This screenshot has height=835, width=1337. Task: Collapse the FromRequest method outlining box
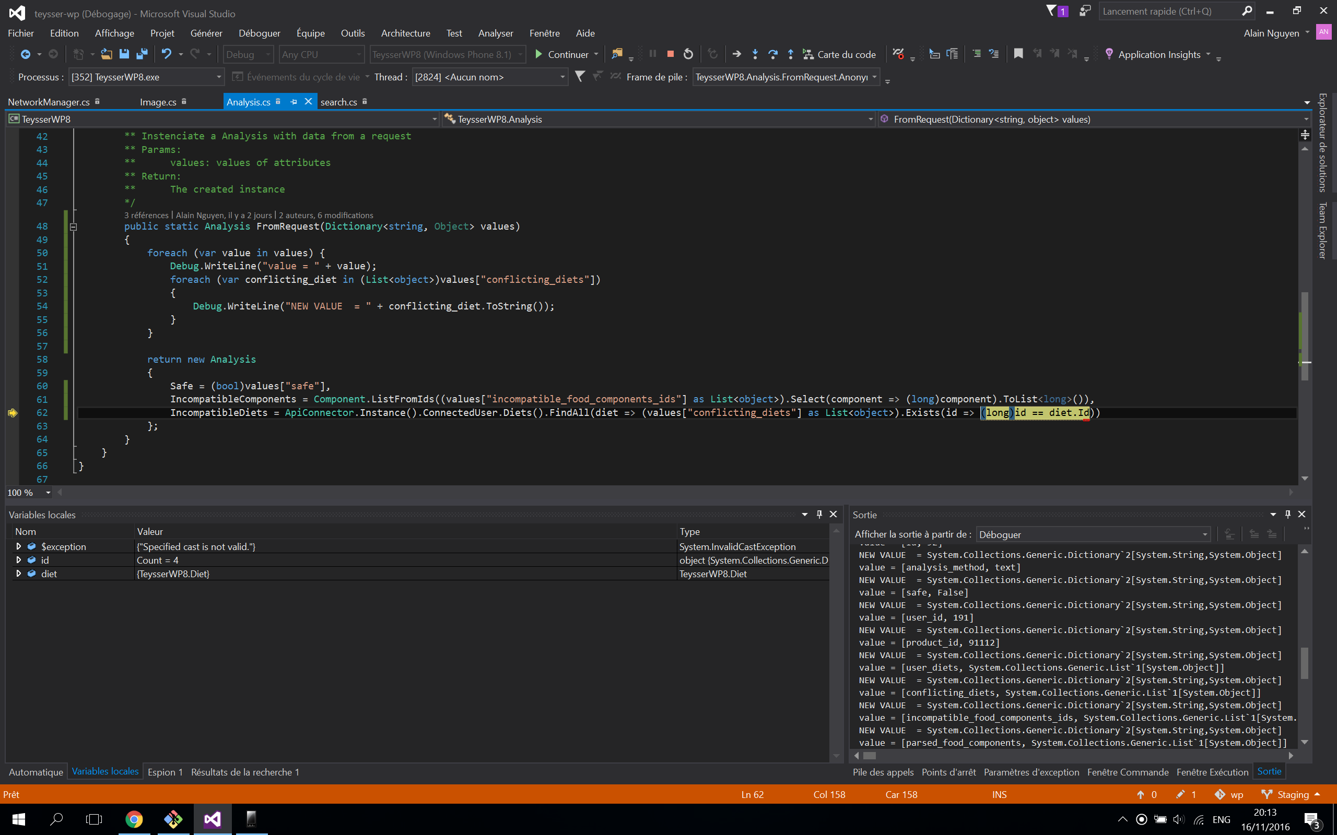pos(73,226)
